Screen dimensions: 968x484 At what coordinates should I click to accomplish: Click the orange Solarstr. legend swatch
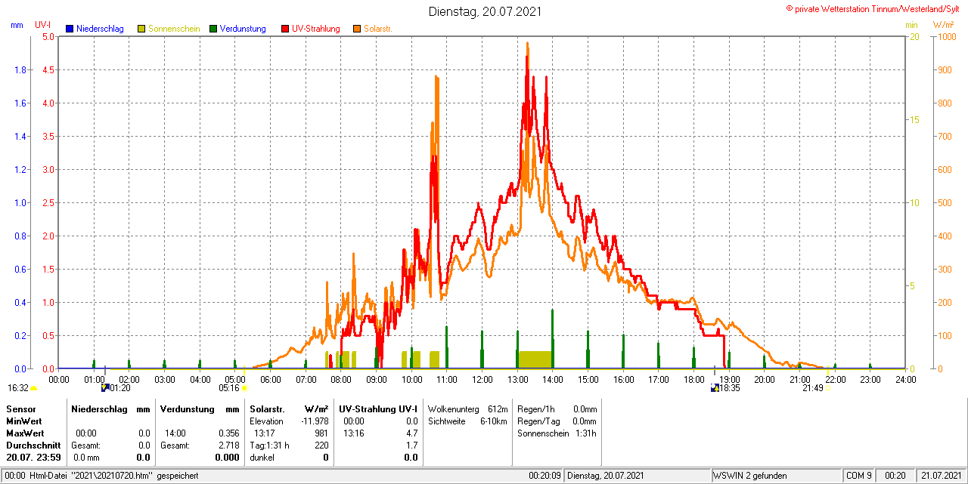pyautogui.click(x=357, y=29)
